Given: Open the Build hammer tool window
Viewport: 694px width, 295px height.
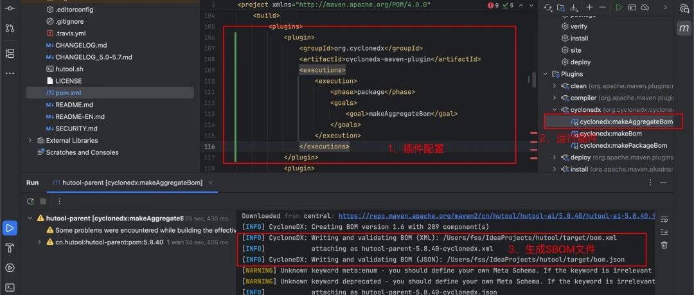Looking at the screenshot, I should click(x=9, y=248).
